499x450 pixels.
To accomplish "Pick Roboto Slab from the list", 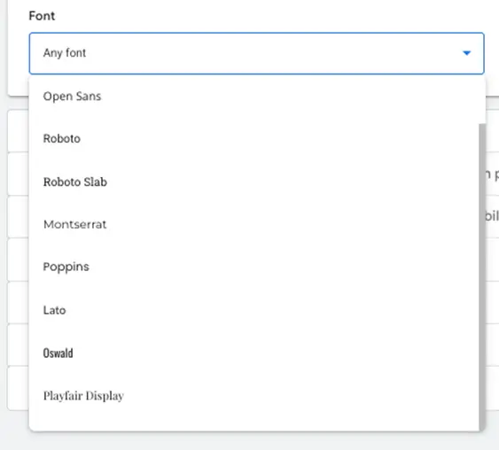I will coord(254,182).
